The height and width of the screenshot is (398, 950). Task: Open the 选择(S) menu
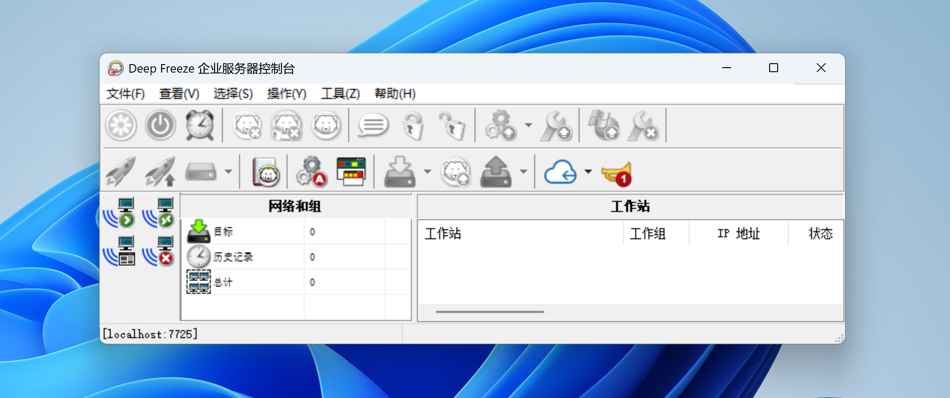(233, 94)
